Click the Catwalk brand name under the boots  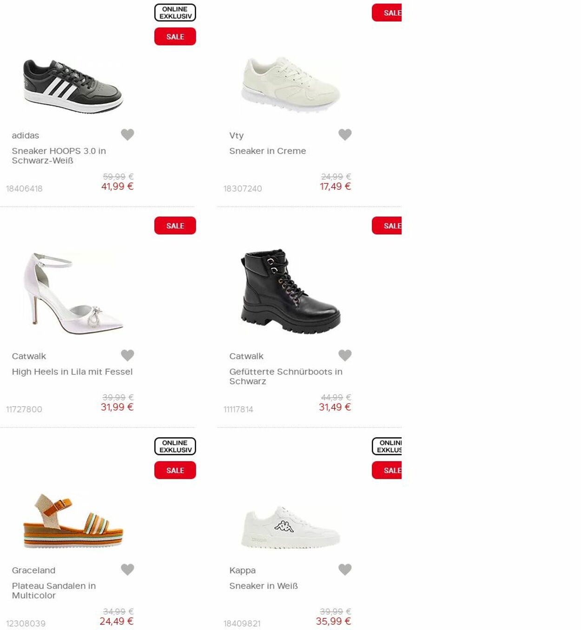pos(245,356)
